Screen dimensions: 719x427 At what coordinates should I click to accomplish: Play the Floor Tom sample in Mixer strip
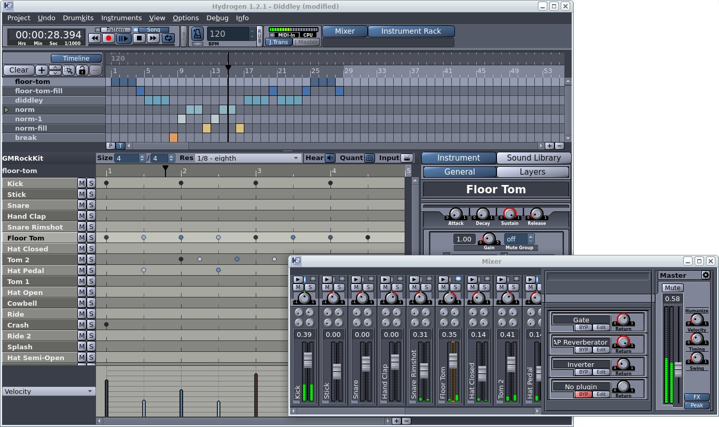coord(444,279)
